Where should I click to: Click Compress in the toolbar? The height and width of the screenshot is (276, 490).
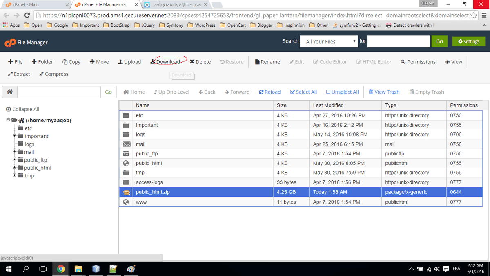(54, 74)
